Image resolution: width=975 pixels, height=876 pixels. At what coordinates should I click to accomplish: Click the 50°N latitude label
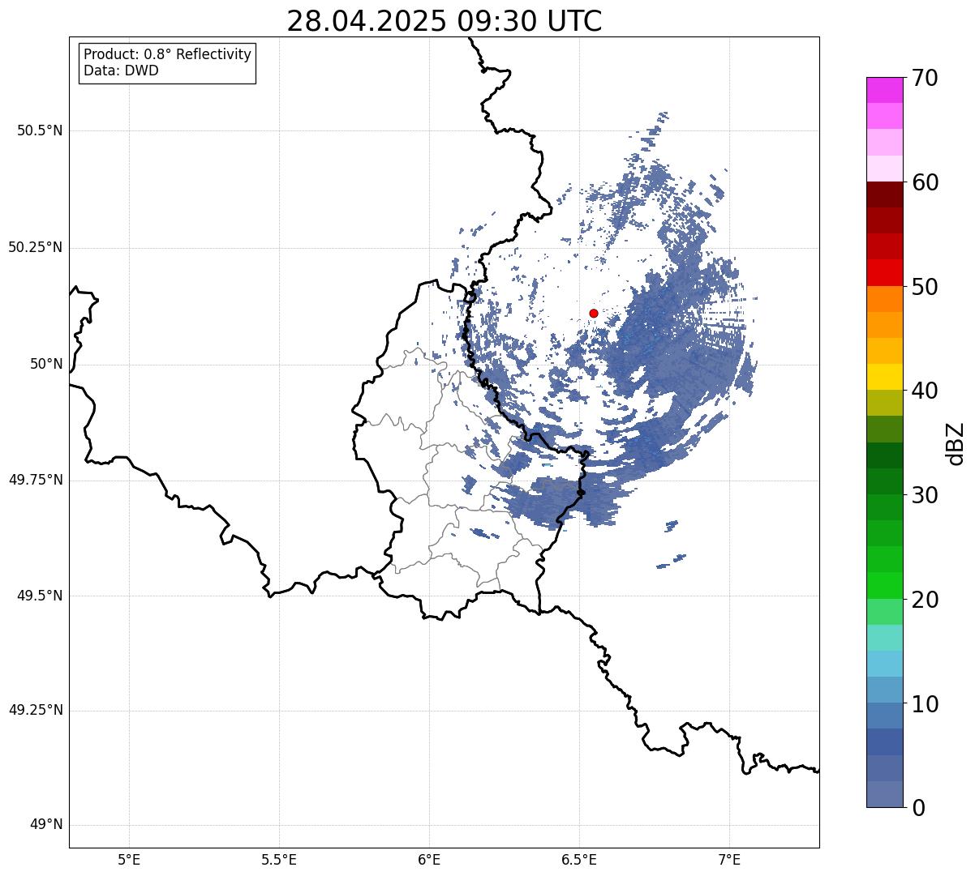47,364
